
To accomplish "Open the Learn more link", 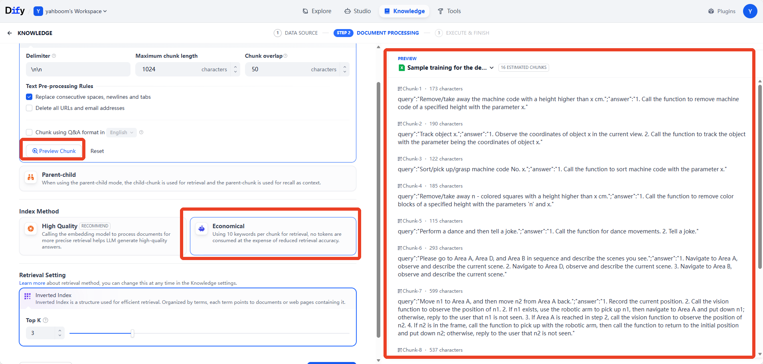I will click(32, 283).
